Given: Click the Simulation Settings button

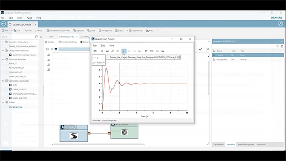Looking at the screenshot, I should (x=68, y=42).
